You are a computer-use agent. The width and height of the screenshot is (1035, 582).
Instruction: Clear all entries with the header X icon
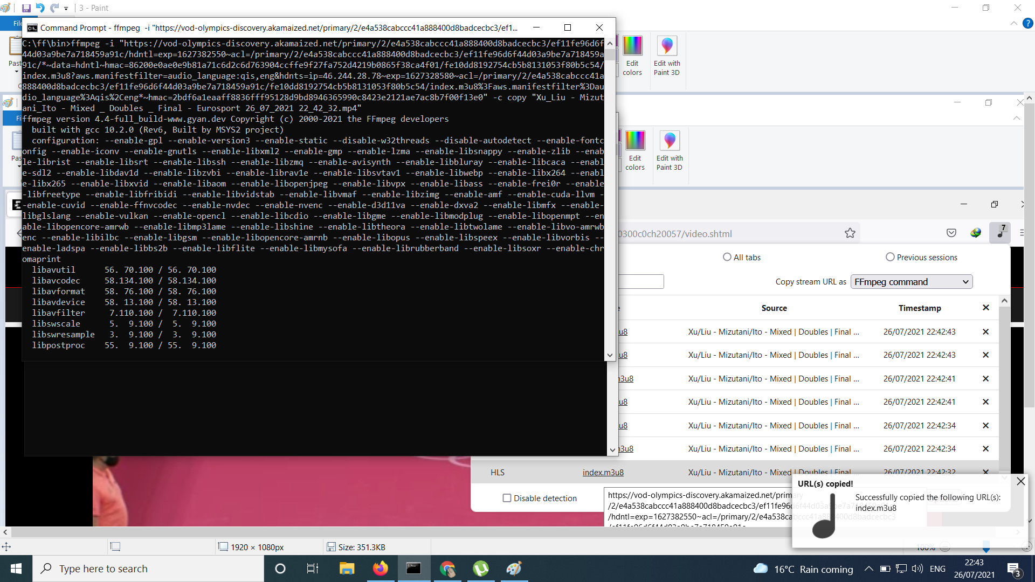tap(986, 308)
